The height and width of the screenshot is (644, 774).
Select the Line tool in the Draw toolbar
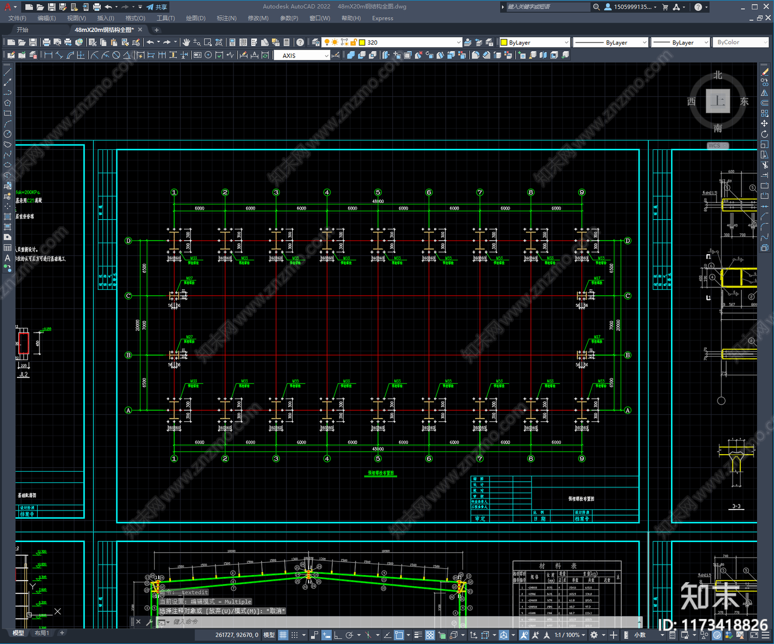[7, 72]
